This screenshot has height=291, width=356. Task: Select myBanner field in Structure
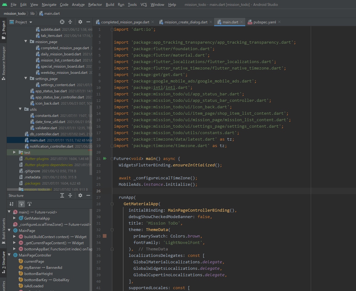(43, 267)
